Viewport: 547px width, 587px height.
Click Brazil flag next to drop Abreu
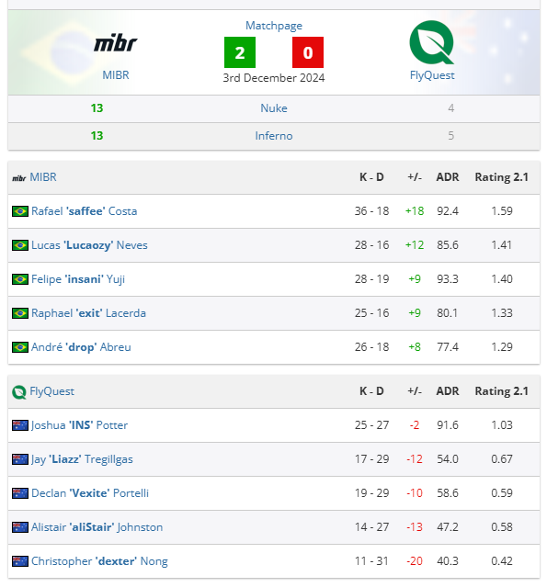[20, 347]
